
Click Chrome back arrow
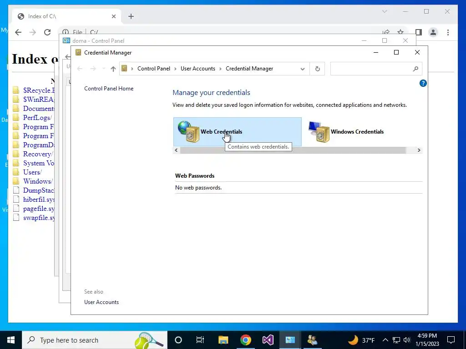click(x=18, y=32)
